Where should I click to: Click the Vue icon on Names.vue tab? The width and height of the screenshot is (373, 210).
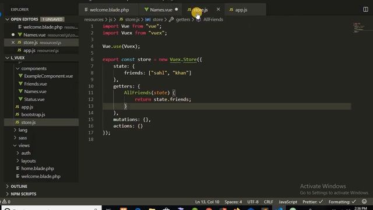click(x=146, y=9)
